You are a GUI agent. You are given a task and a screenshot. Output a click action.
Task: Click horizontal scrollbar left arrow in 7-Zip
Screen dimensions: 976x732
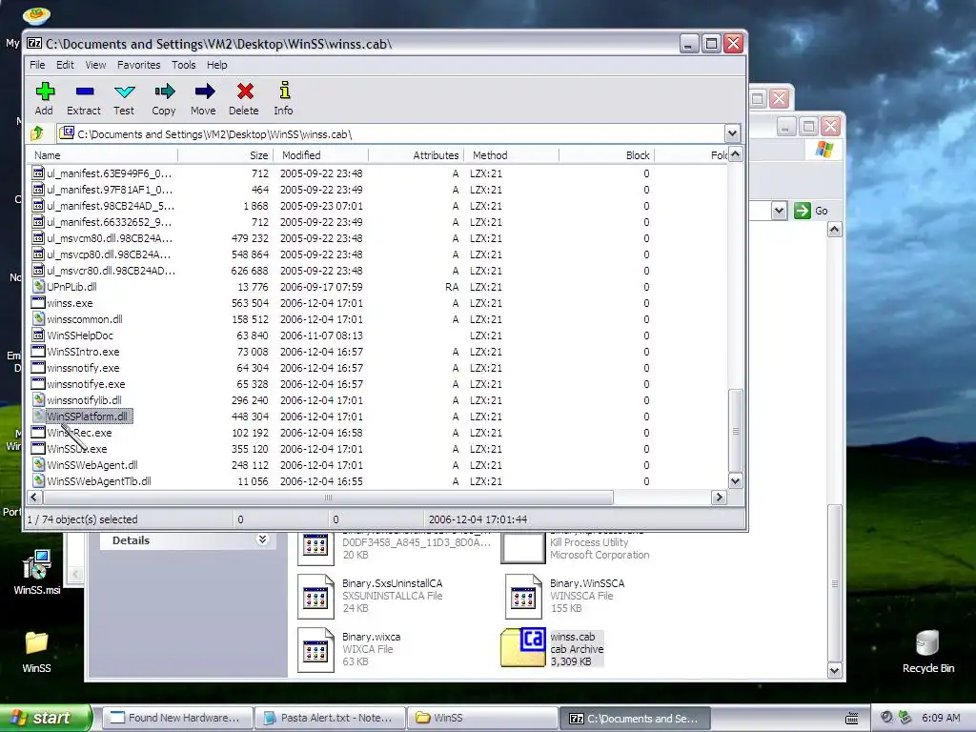click(35, 498)
